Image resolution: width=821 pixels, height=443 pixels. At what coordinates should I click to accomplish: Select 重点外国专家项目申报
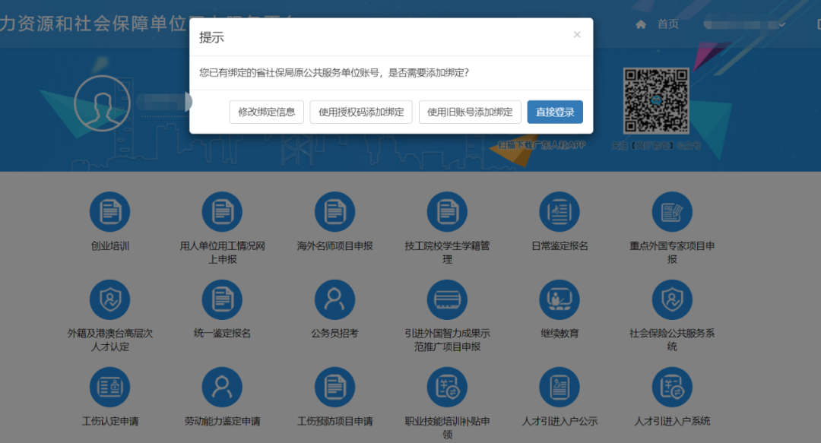672,211
